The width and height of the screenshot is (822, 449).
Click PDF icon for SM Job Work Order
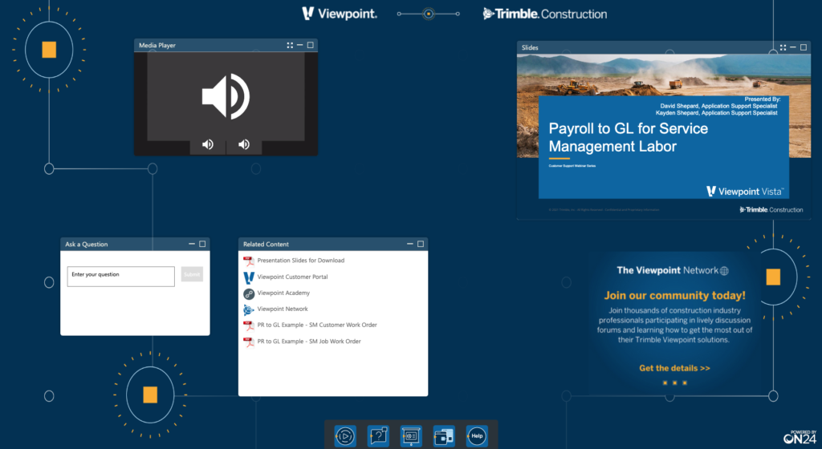pyautogui.click(x=249, y=342)
